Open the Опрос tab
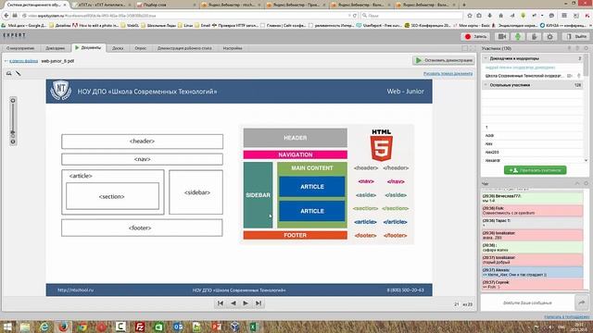 [140, 48]
